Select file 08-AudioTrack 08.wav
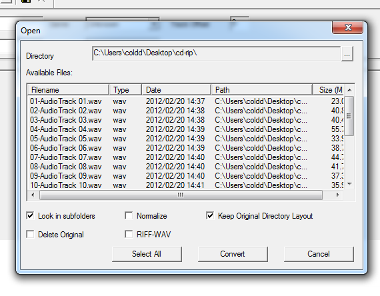Screen dimensions: 380x296 [66, 167]
